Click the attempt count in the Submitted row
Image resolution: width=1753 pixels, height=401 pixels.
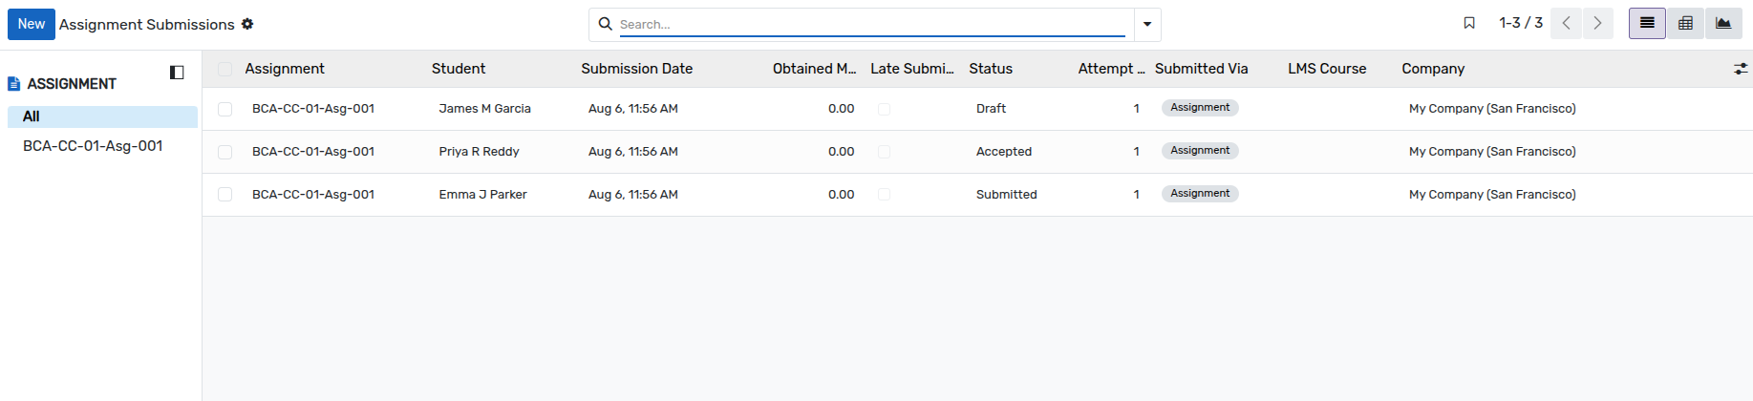[1136, 195]
